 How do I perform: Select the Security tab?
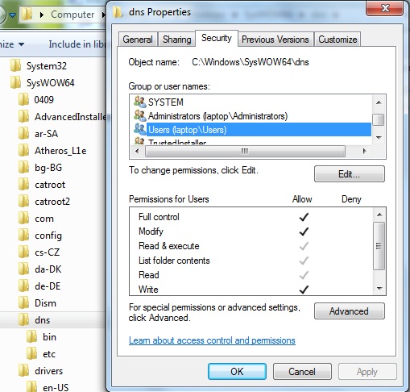pos(217,38)
